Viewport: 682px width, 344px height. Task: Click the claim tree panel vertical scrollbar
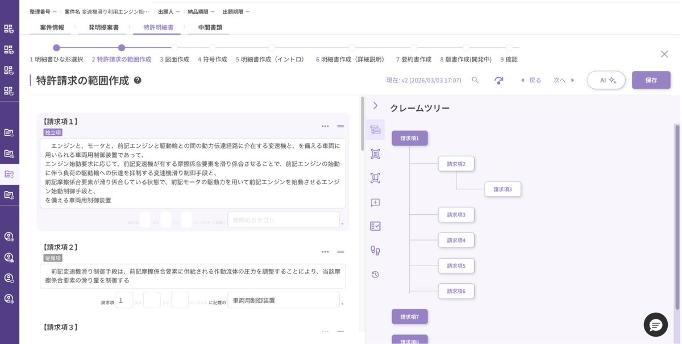676,216
